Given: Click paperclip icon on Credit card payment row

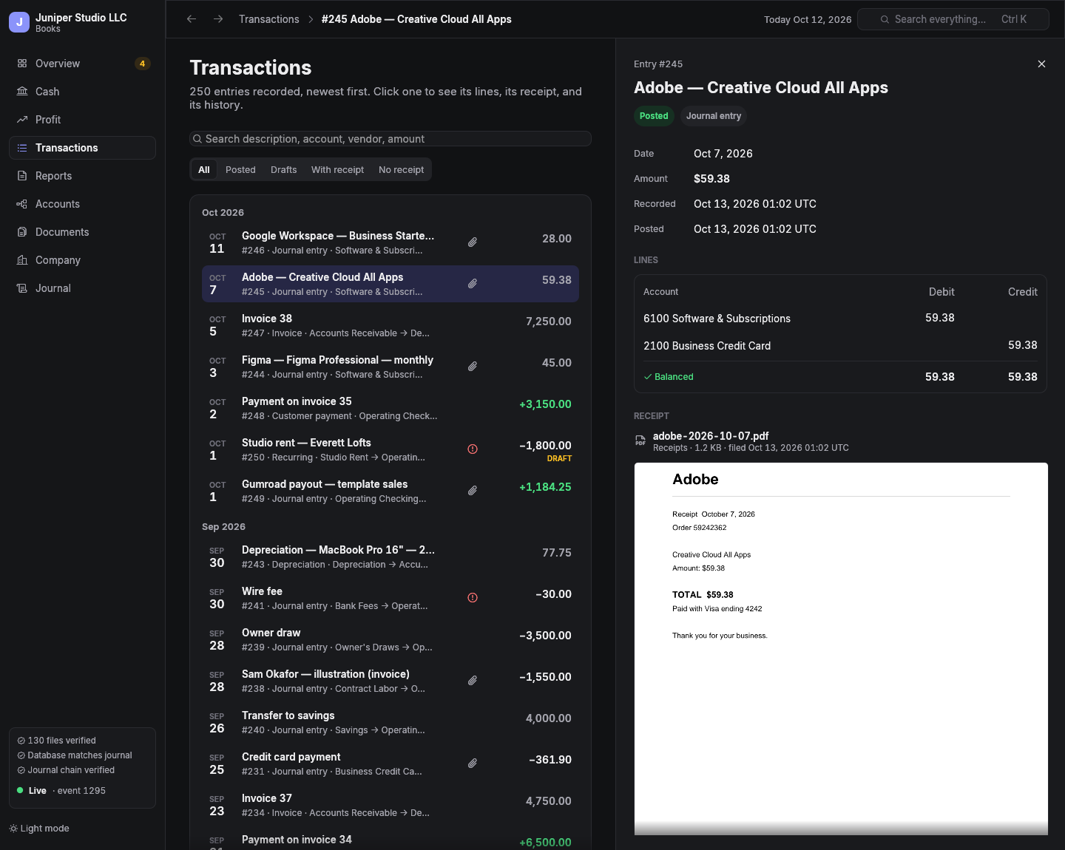Looking at the screenshot, I should tap(473, 764).
